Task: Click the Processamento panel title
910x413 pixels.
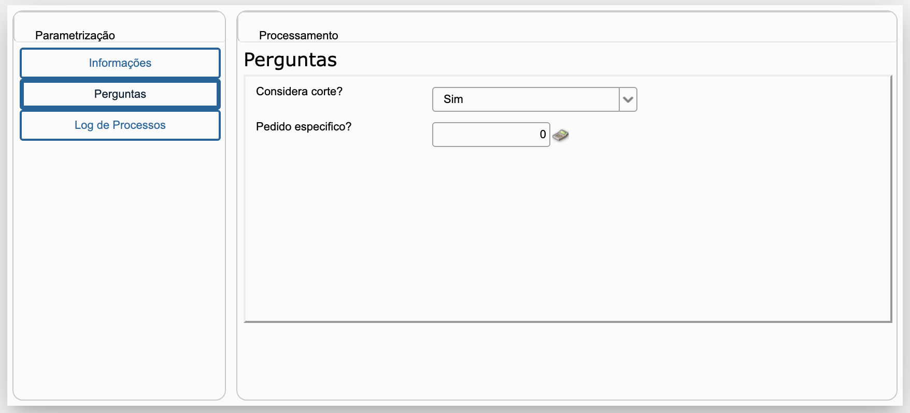Action: coord(298,35)
